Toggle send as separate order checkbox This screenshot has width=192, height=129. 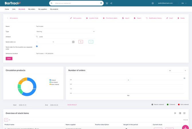(x=37, y=46)
